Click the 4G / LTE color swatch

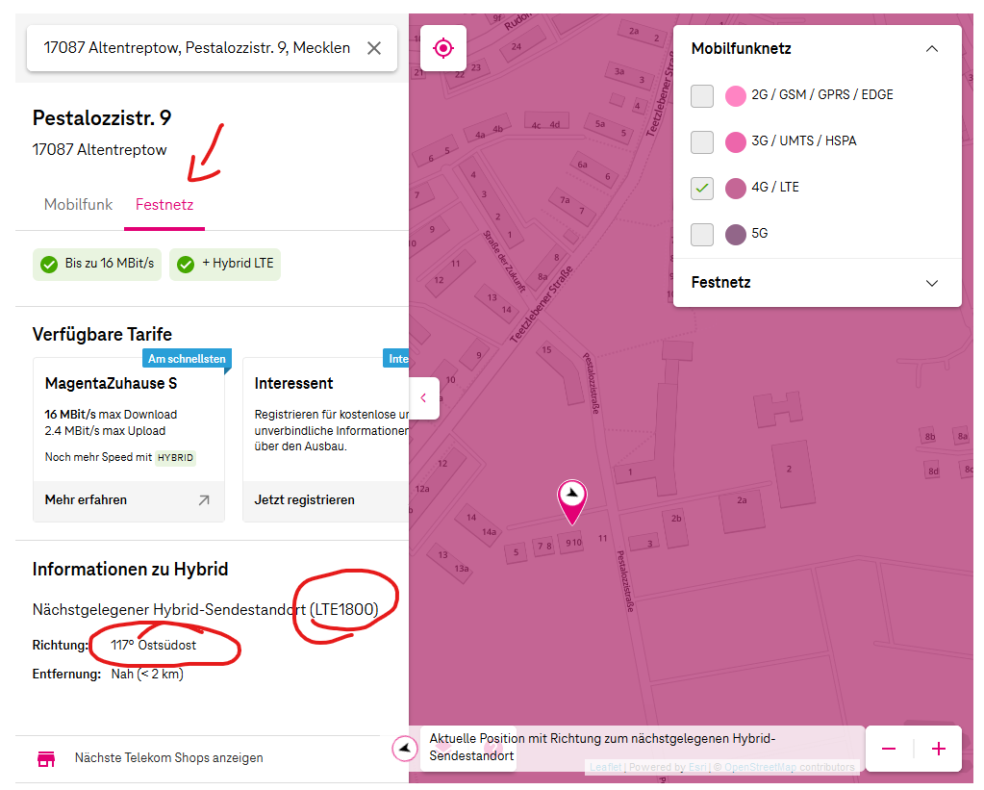(x=736, y=189)
